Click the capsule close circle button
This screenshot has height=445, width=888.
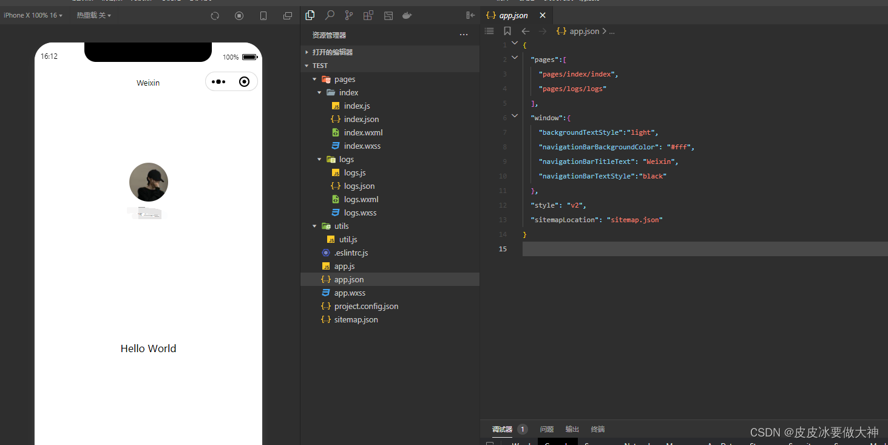click(245, 81)
